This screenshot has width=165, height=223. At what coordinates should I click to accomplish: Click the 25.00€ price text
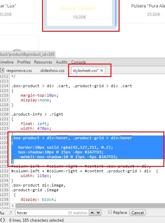tap(153, 15)
